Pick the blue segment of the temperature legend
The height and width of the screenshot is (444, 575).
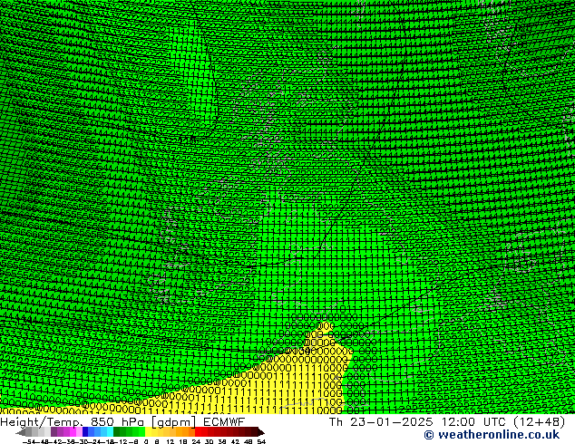(x=91, y=432)
